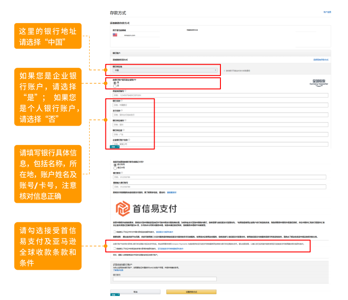This screenshot has width=348, height=300.
Task: Click help icon beside bank name label
Action: [122, 101]
